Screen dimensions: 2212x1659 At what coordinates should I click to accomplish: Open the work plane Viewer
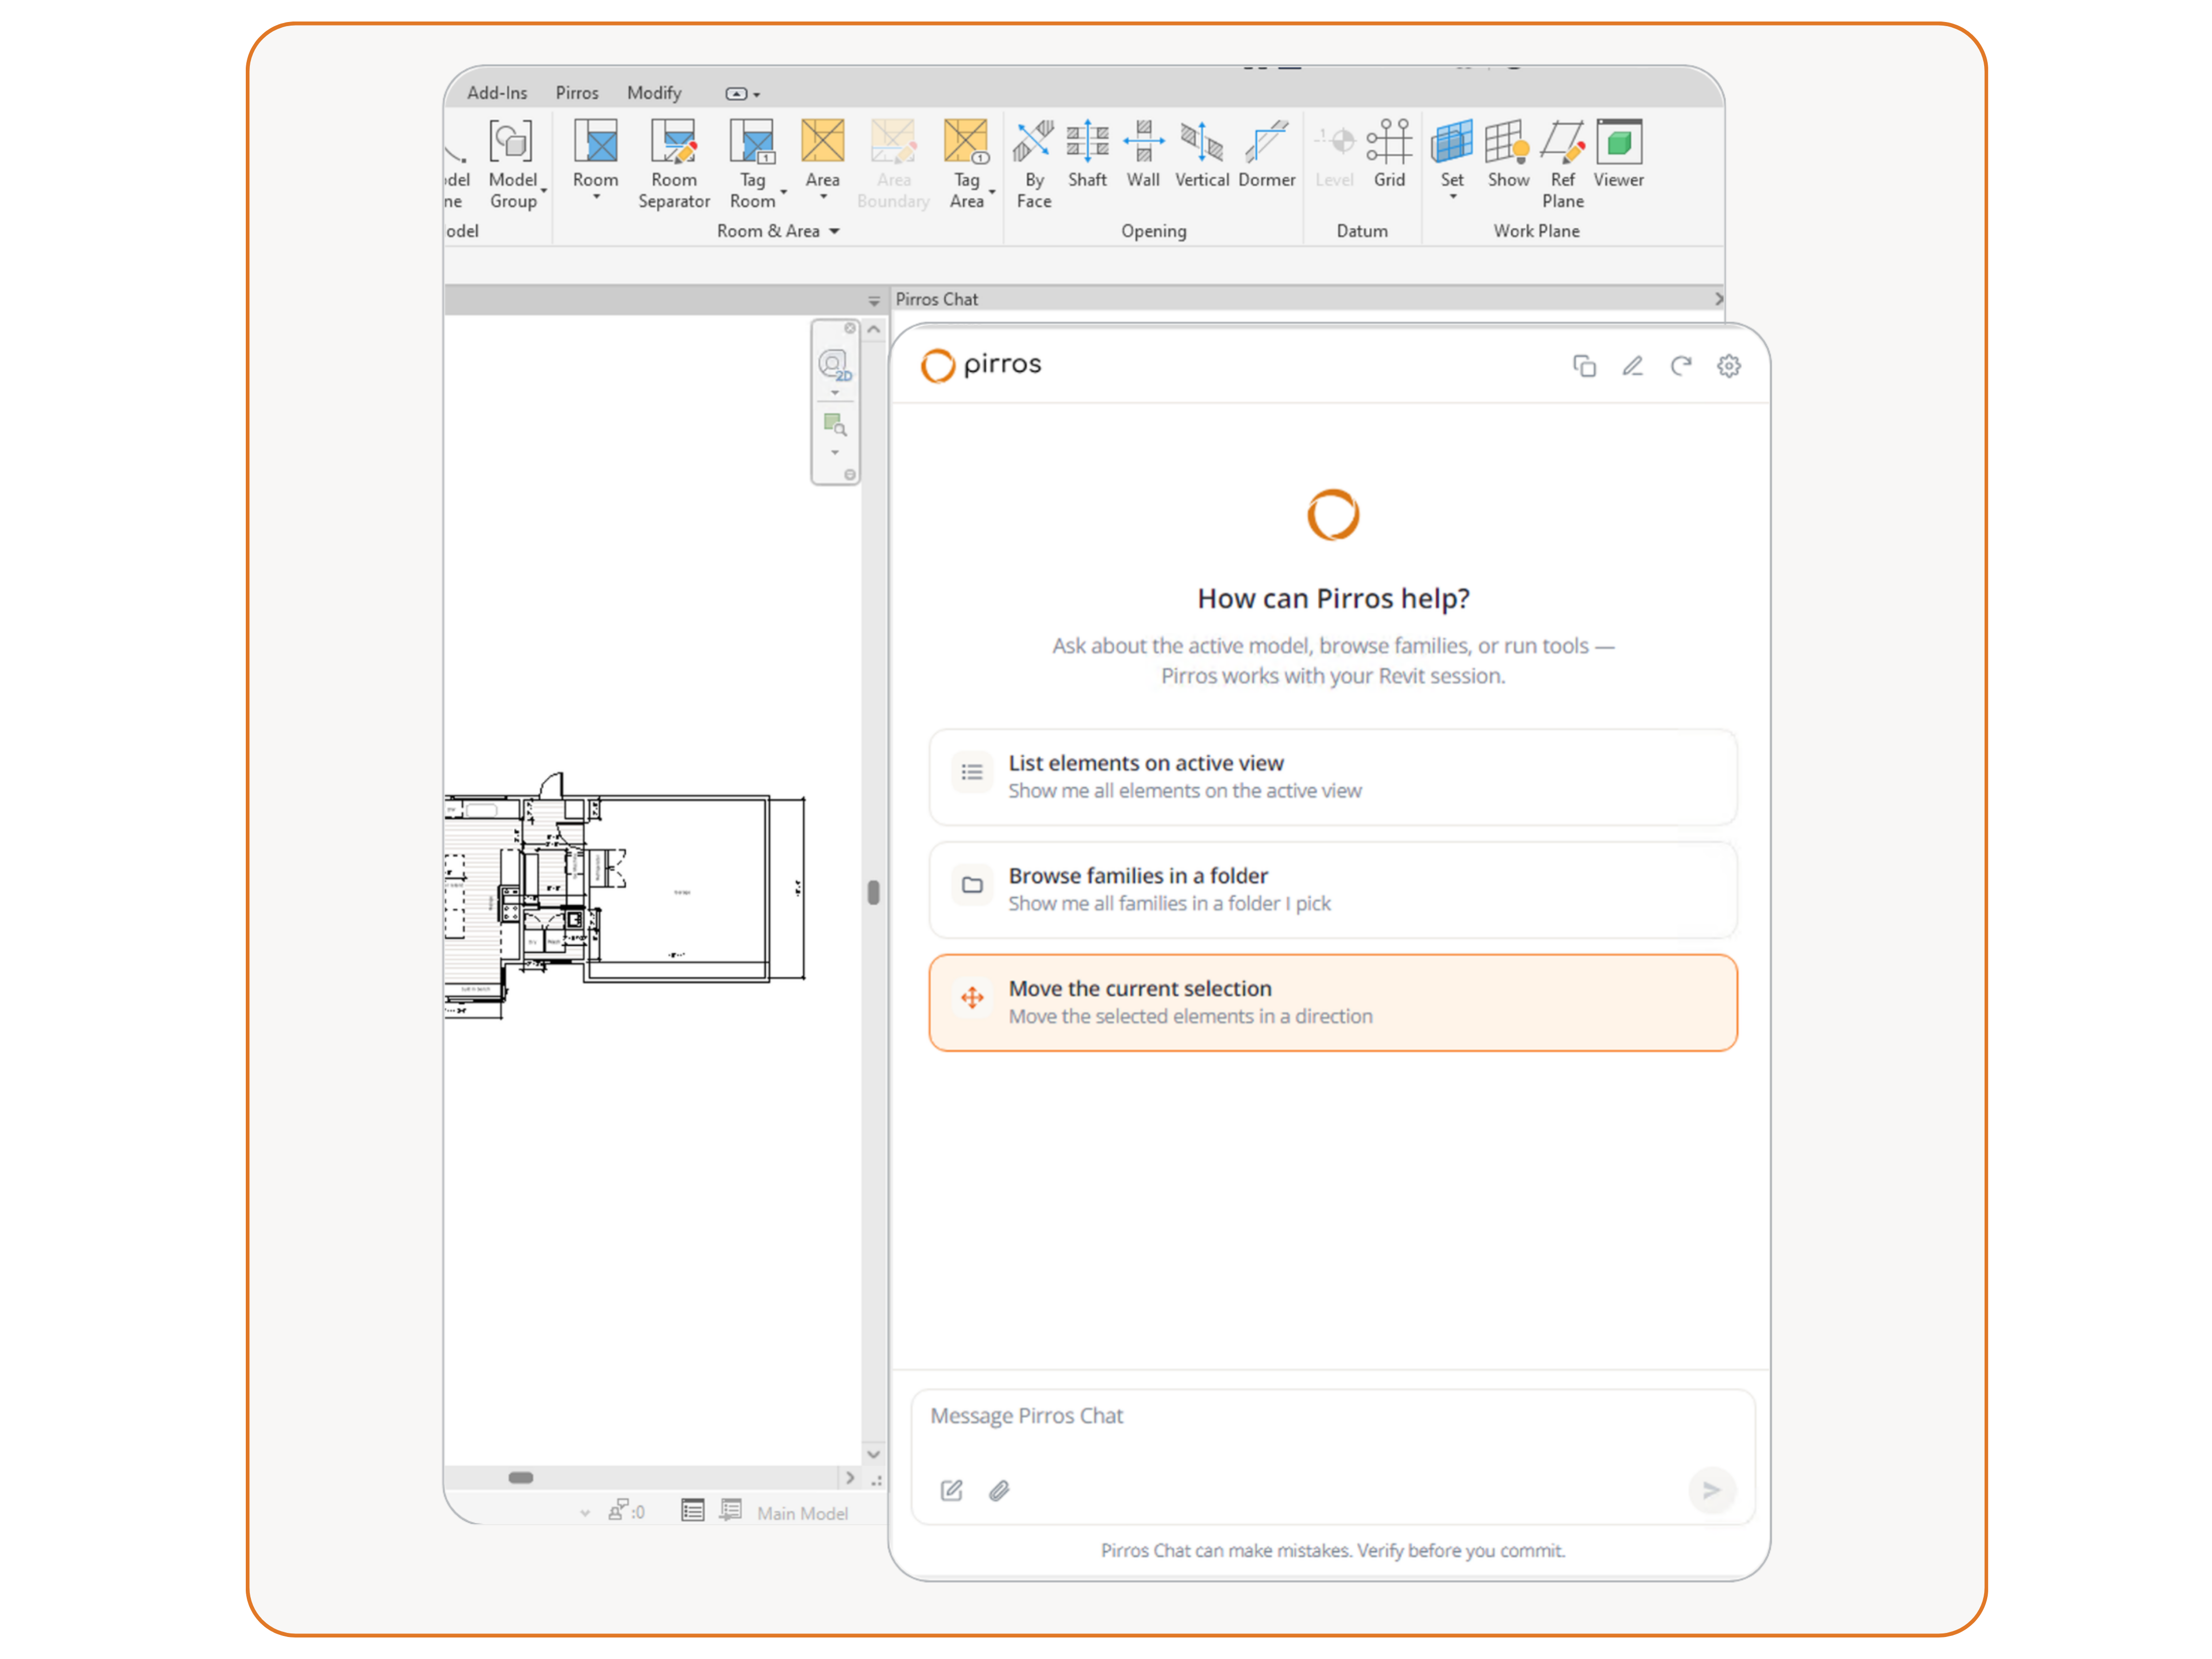[x=1619, y=153]
